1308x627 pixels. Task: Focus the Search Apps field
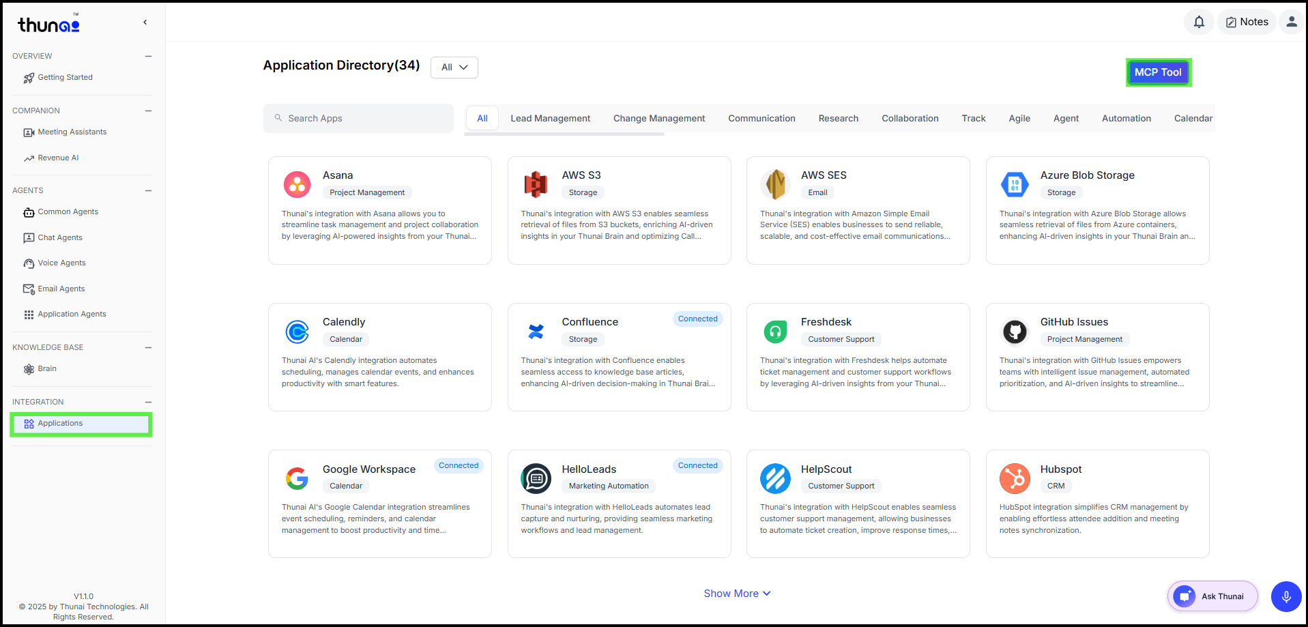pyautogui.click(x=358, y=119)
